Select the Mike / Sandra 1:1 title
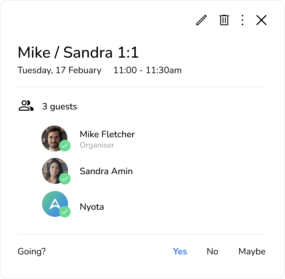The height and width of the screenshot is (279, 285). point(78,52)
